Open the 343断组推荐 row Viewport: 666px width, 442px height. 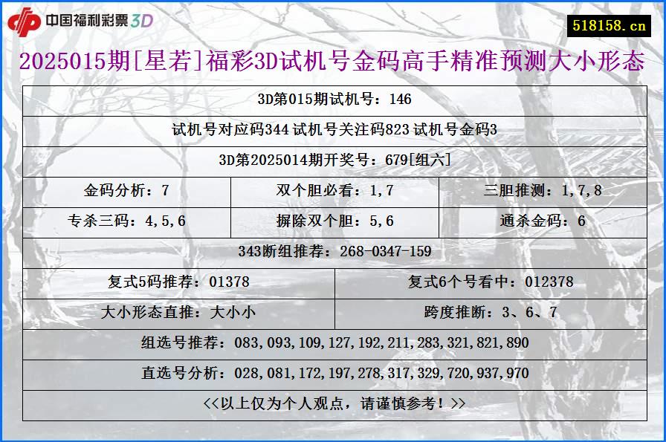[x=333, y=250]
